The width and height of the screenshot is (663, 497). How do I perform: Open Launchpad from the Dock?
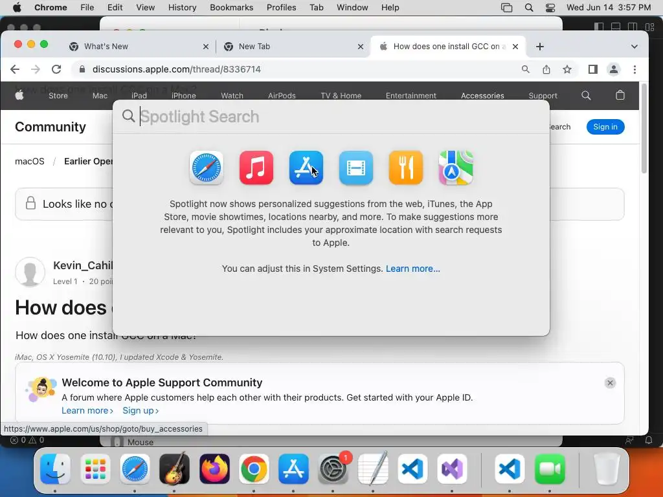(95, 469)
